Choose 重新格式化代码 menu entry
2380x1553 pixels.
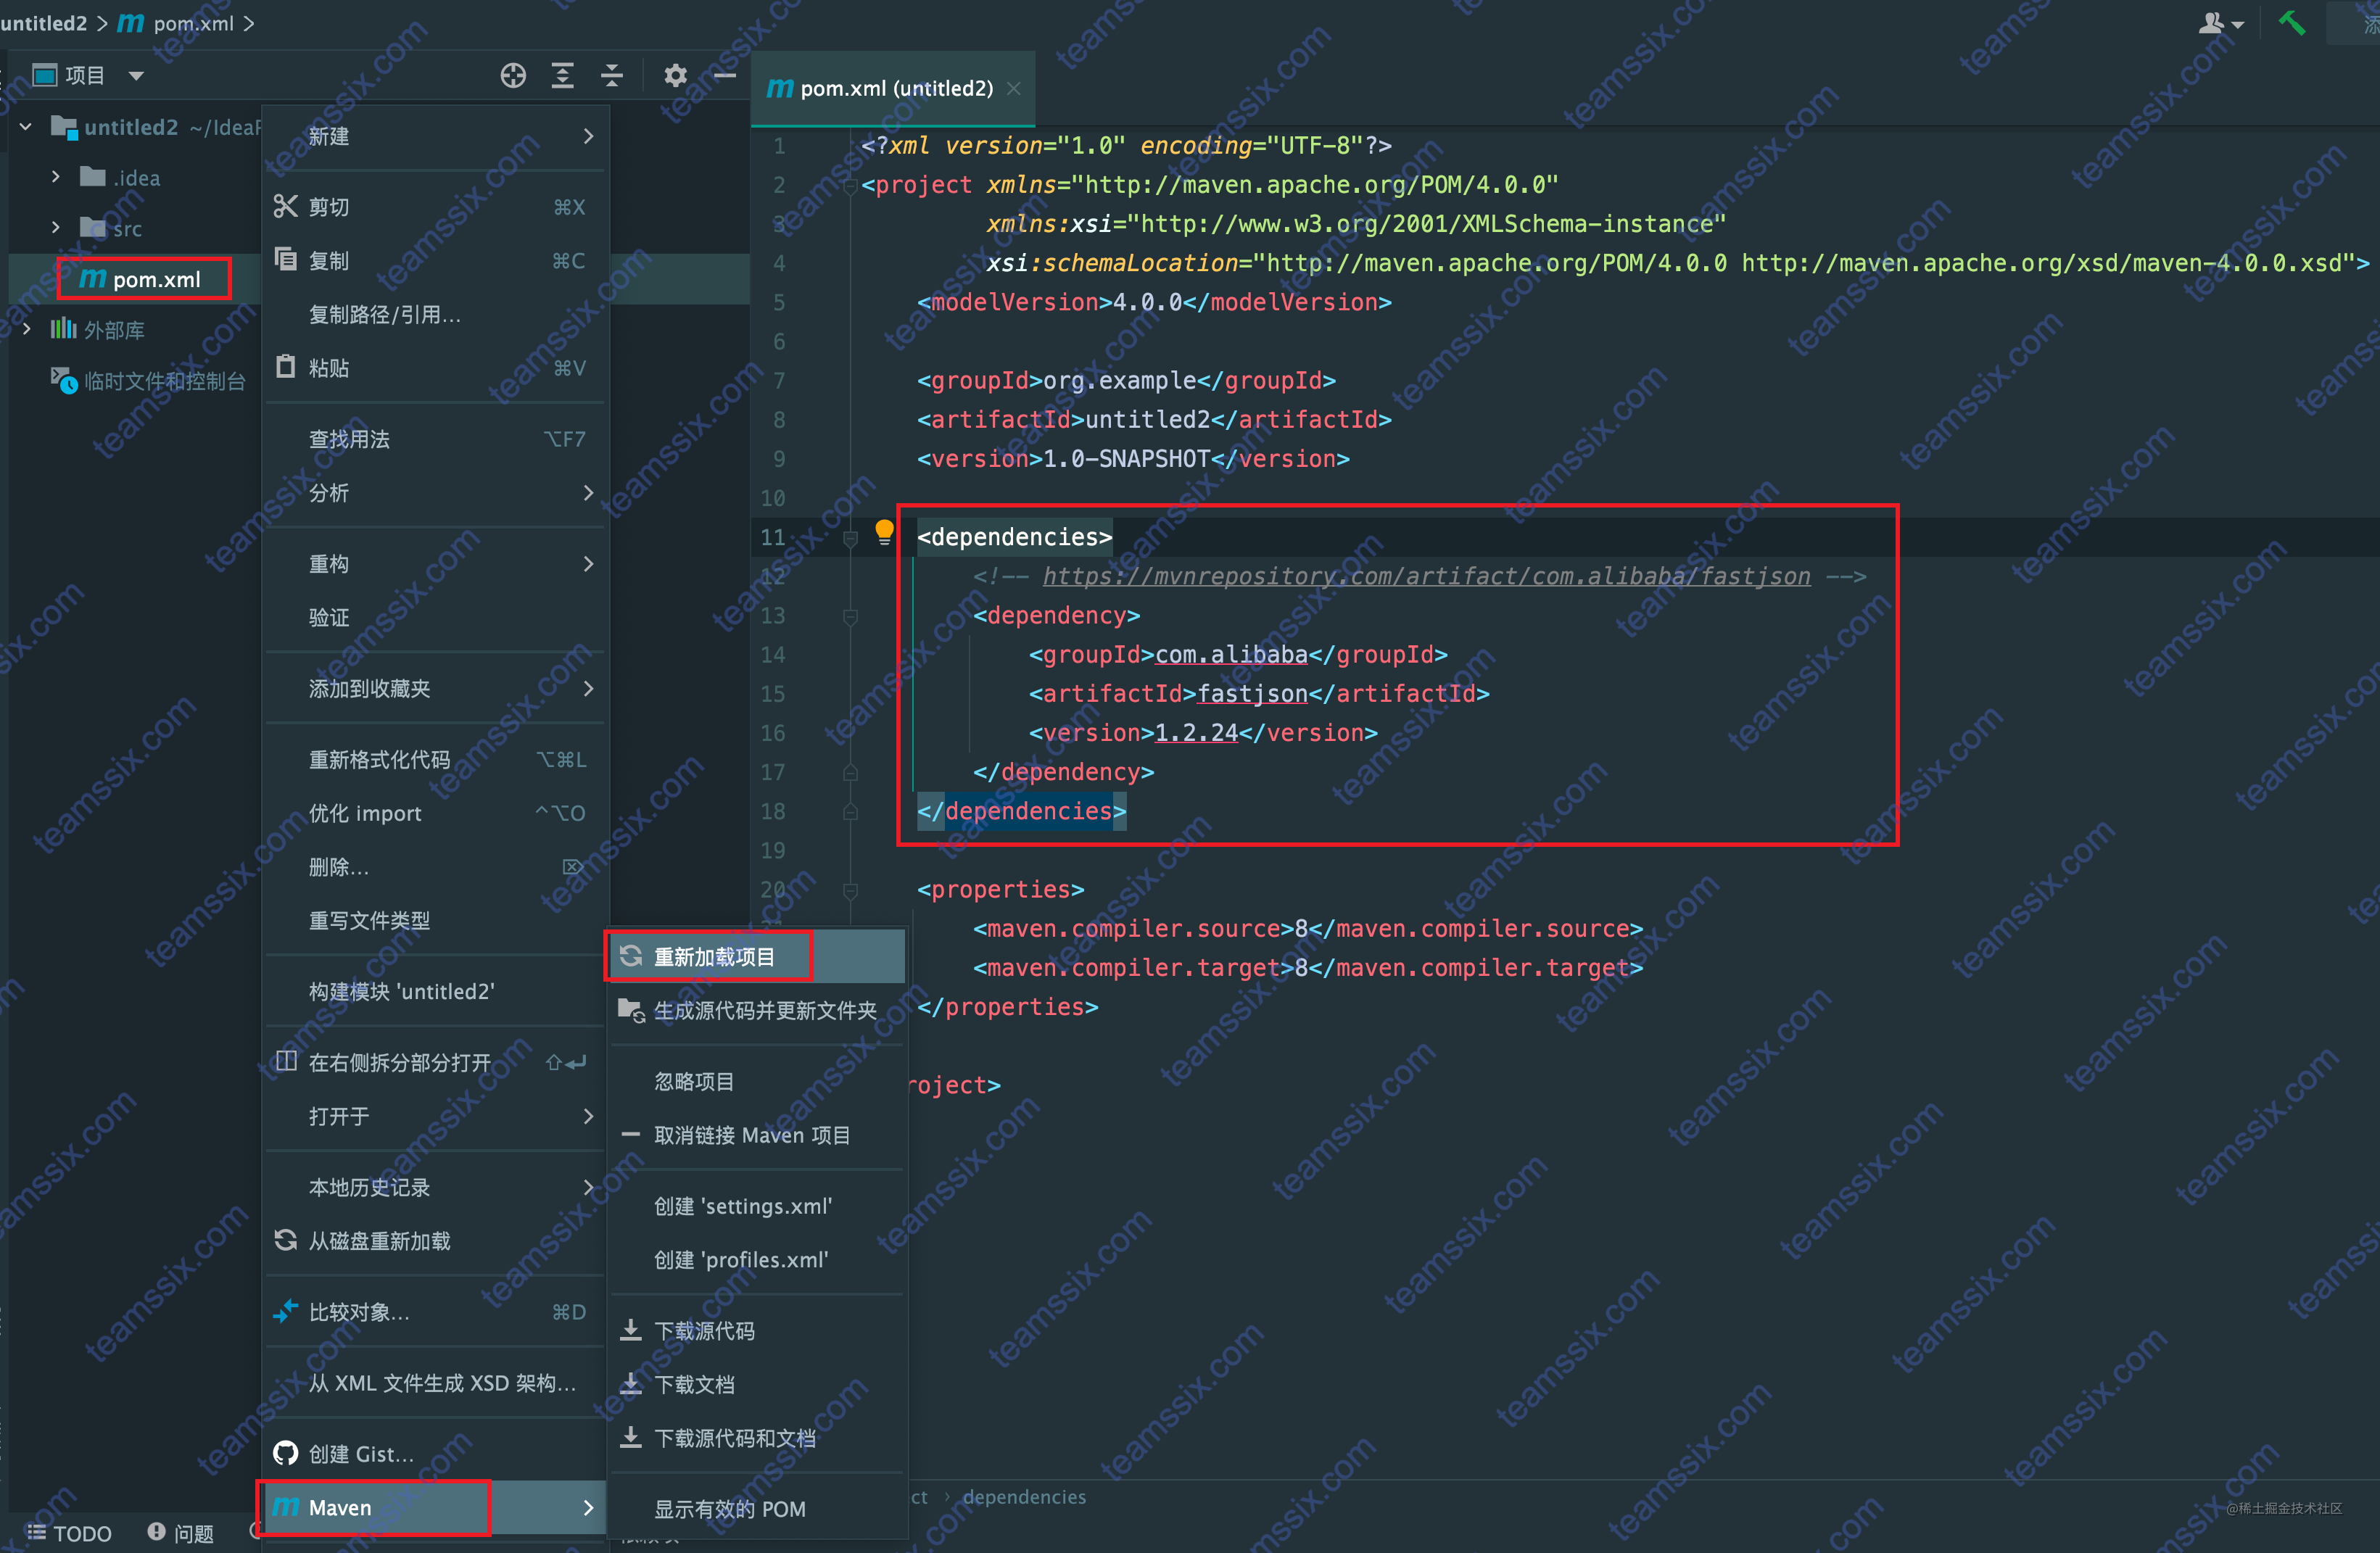(x=436, y=760)
